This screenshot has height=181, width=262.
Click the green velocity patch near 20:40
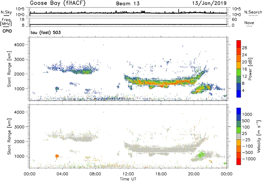201,155
